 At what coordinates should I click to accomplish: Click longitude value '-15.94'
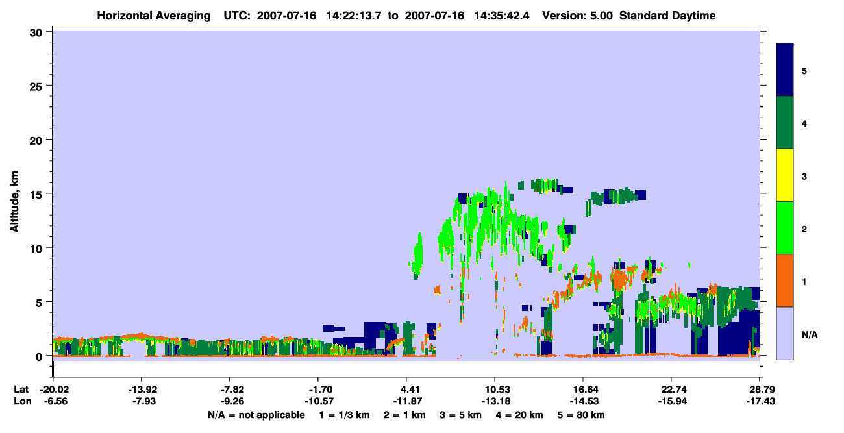pyautogui.click(x=671, y=401)
